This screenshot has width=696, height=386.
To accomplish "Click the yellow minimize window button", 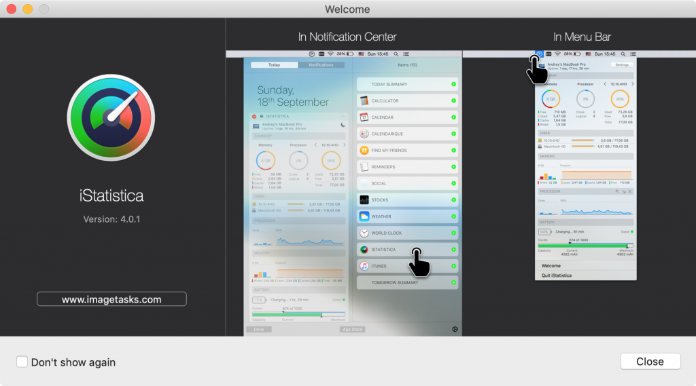I will coord(27,9).
